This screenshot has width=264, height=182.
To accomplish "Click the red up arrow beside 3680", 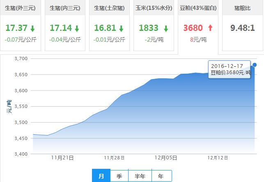I will (x=210, y=28).
